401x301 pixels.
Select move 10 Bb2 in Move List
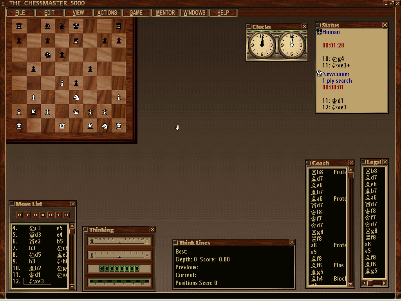(x=35, y=268)
